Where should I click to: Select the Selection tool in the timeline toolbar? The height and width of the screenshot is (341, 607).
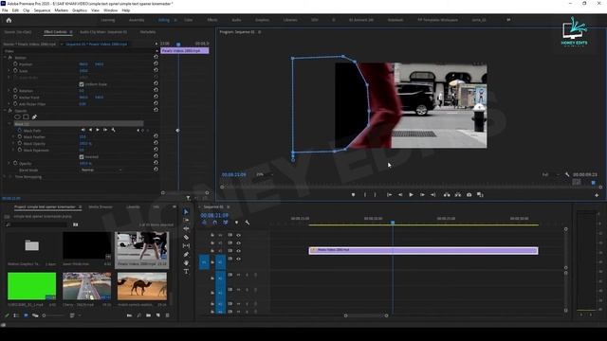[186, 212]
